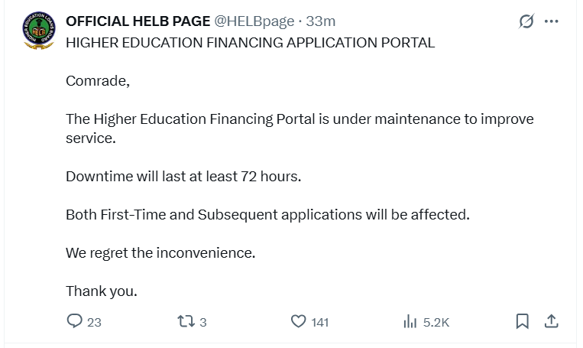Open the three-dot More options menu
Viewport: 583px width, 348px height.
click(x=552, y=21)
